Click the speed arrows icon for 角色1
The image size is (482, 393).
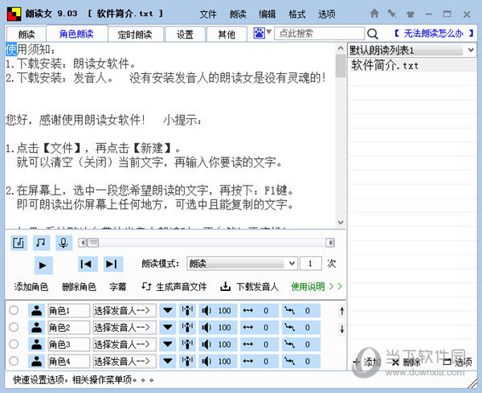pos(247,310)
